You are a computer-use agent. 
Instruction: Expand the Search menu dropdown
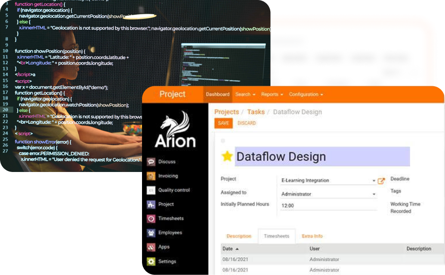coord(245,94)
